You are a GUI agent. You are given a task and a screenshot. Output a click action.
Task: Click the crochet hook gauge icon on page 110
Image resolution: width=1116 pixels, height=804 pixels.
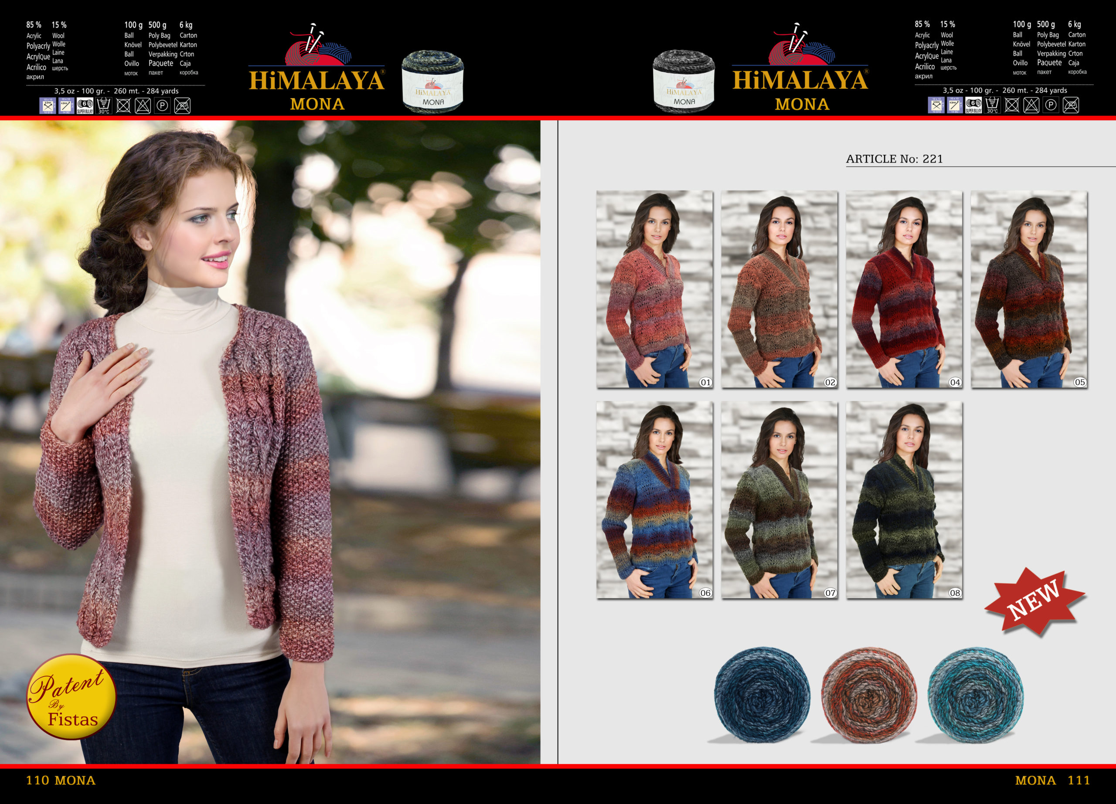(66, 106)
